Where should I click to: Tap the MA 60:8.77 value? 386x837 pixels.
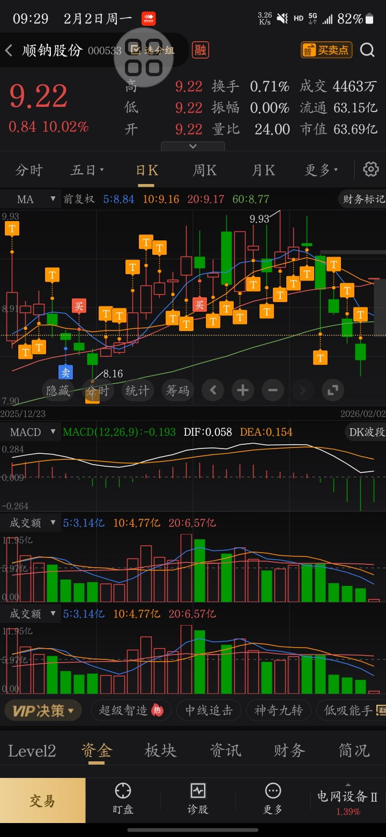251,199
